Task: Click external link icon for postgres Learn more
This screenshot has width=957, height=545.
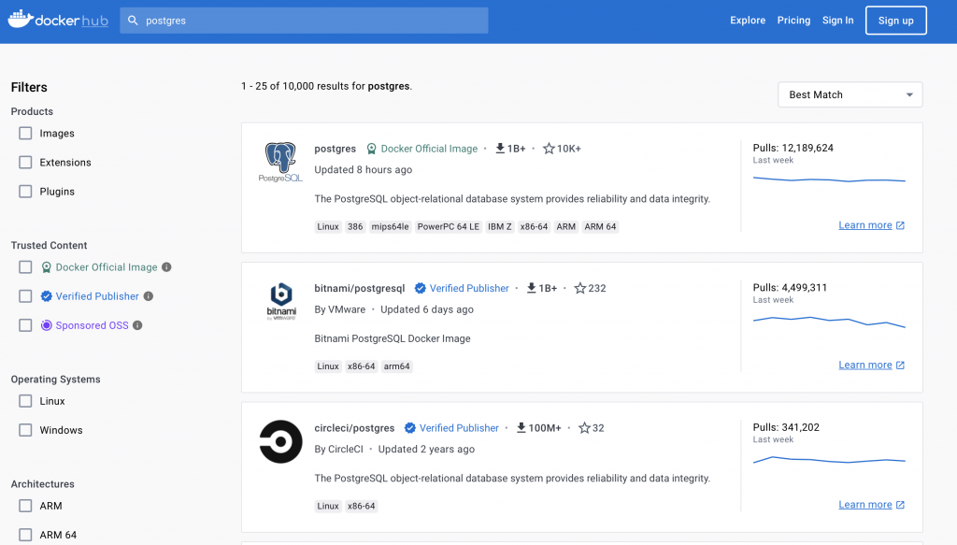Action: click(x=900, y=225)
